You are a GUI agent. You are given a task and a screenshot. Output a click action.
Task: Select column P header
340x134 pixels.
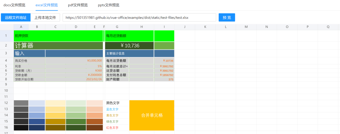[x=308, y=27]
